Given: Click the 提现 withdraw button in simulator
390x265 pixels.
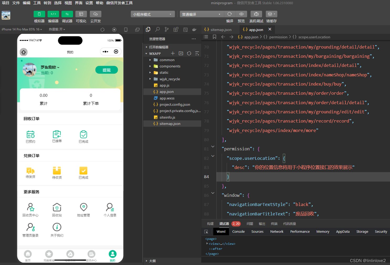Looking at the screenshot, I should pyautogui.click(x=106, y=70).
